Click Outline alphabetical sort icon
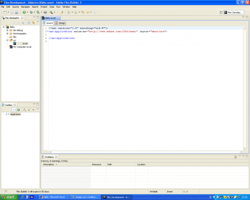250x200 pixels. tap(25, 110)
